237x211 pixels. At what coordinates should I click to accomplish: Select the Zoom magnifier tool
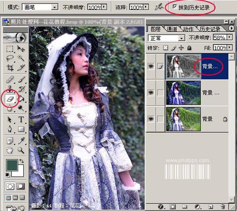pos(21,150)
